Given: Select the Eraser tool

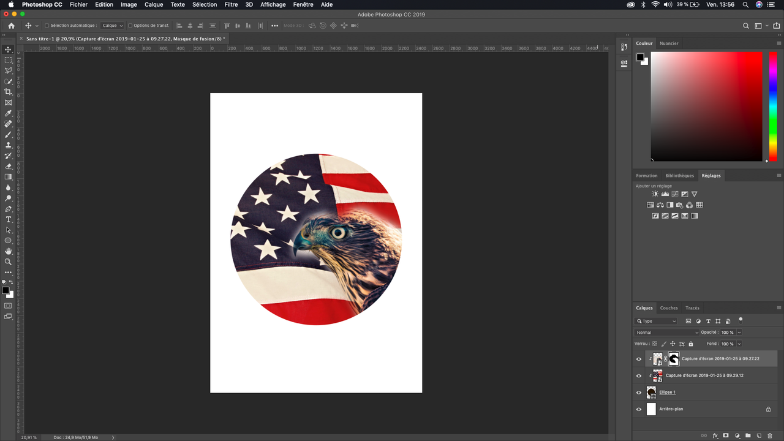Looking at the screenshot, I should coord(8,166).
